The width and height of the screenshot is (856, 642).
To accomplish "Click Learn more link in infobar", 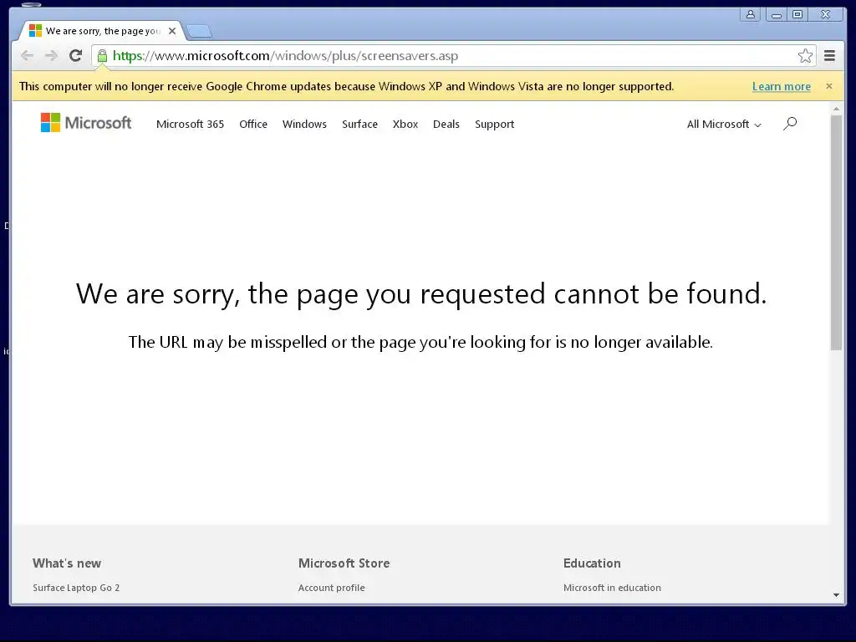I will coord(782,86).
